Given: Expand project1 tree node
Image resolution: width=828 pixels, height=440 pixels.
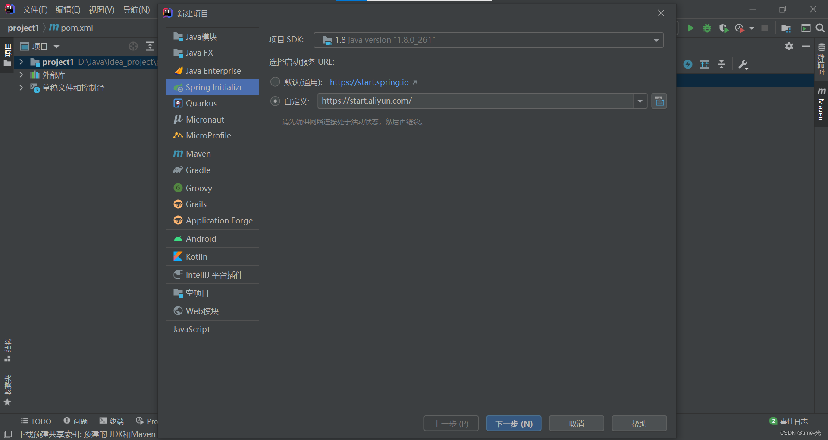Looking at the screenshot, I should pyautogui.click(x=21, y=62).
